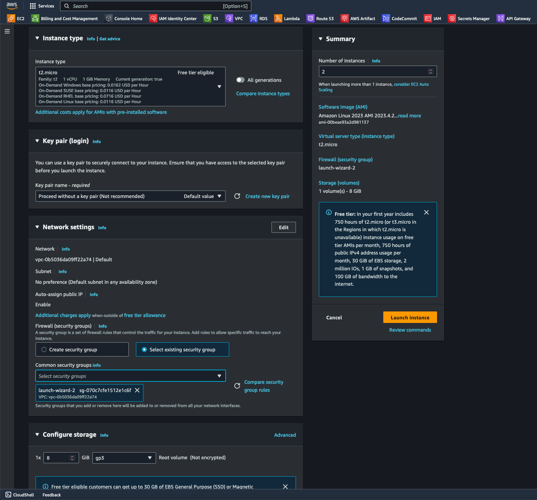
Task: Open Feedback in the footer
Action: click(52, 495)
